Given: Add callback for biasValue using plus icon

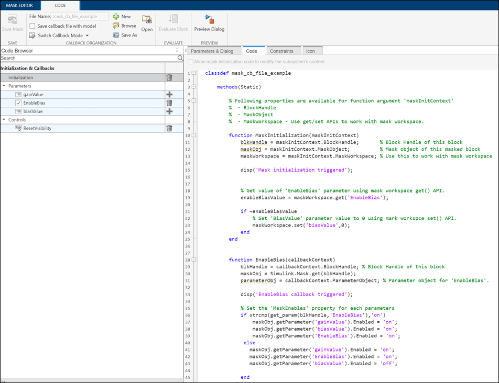Looking at the screenshot, I should [169, 111].
